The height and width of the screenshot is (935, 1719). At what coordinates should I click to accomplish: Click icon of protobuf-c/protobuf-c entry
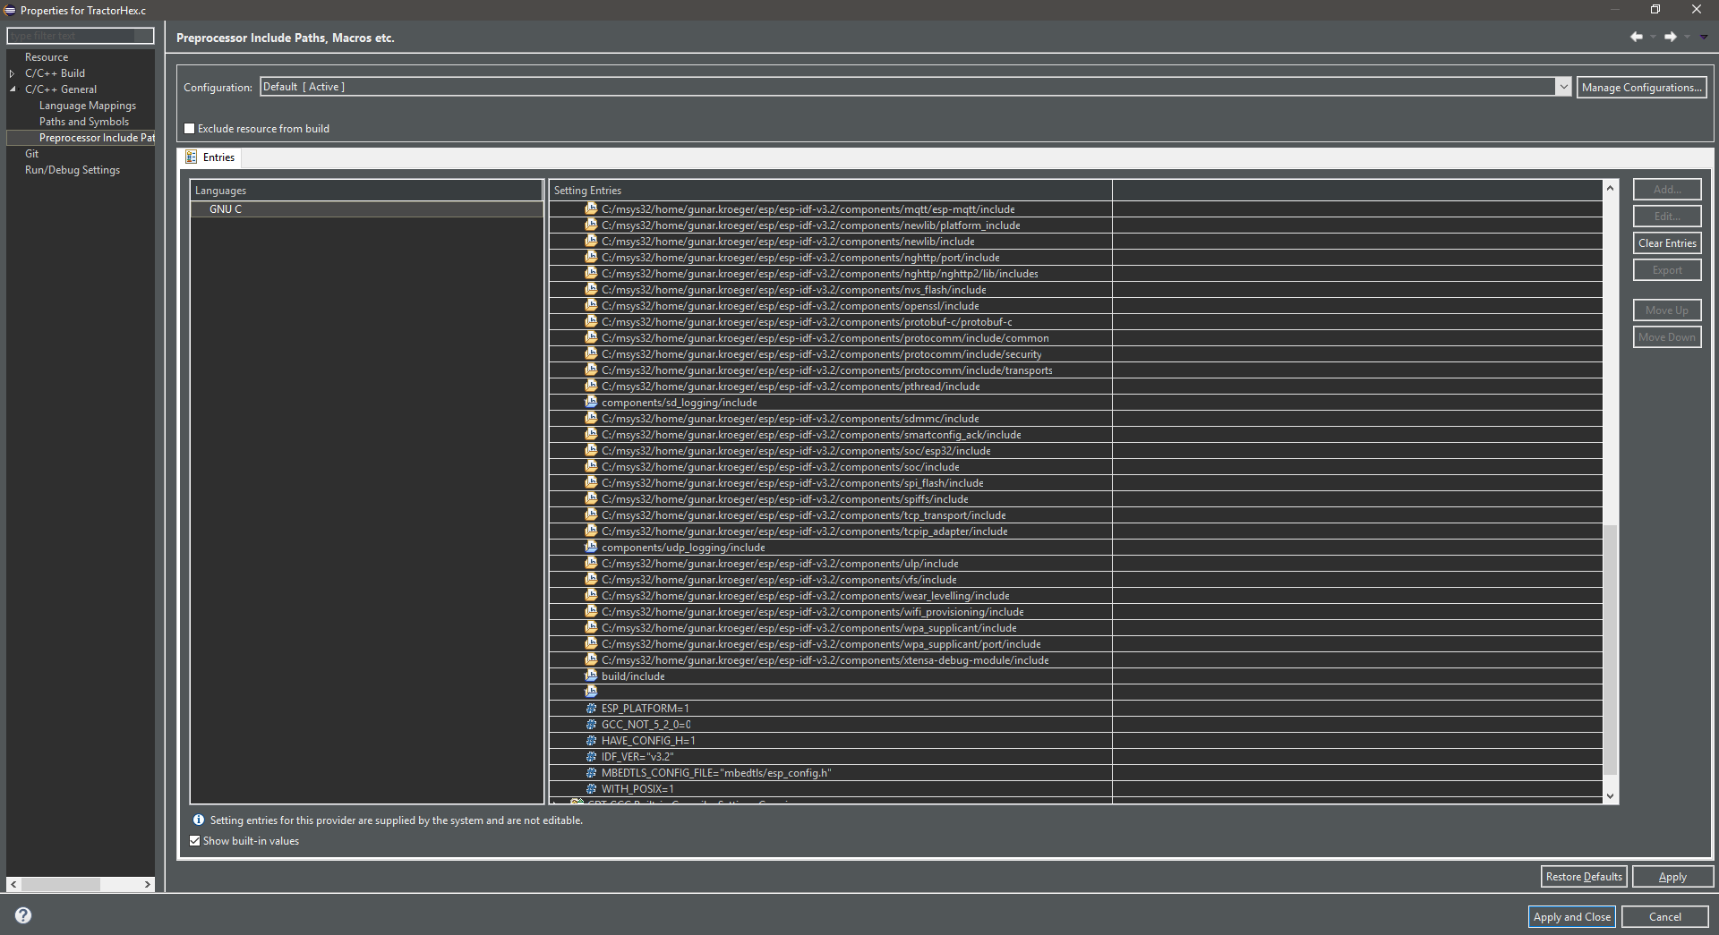(591, 321)
